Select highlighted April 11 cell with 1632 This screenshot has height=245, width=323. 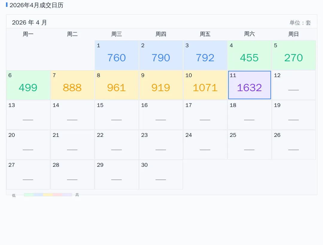(x=249, y=85)
